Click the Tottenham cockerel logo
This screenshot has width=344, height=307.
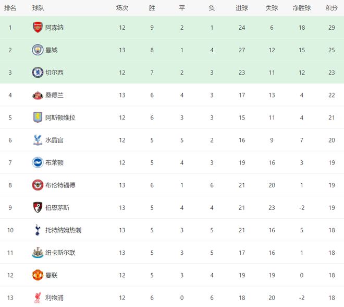(38, 230)
